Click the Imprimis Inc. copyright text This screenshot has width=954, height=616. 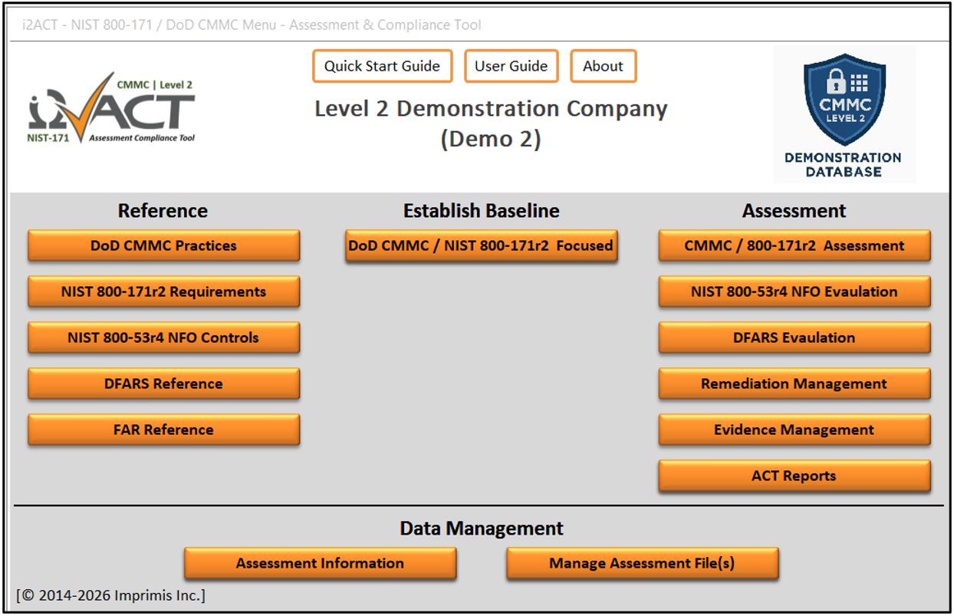(111, 595)
